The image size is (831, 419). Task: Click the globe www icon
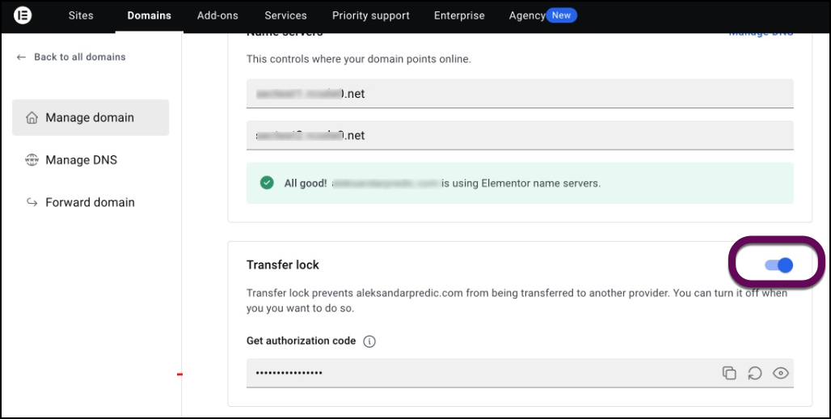pos(32,159)
